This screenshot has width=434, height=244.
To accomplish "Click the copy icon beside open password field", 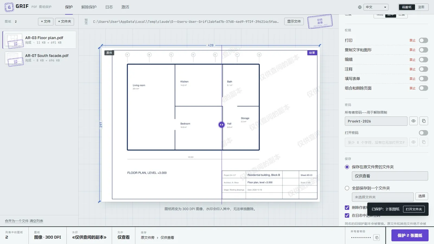I will click(424, 142).
